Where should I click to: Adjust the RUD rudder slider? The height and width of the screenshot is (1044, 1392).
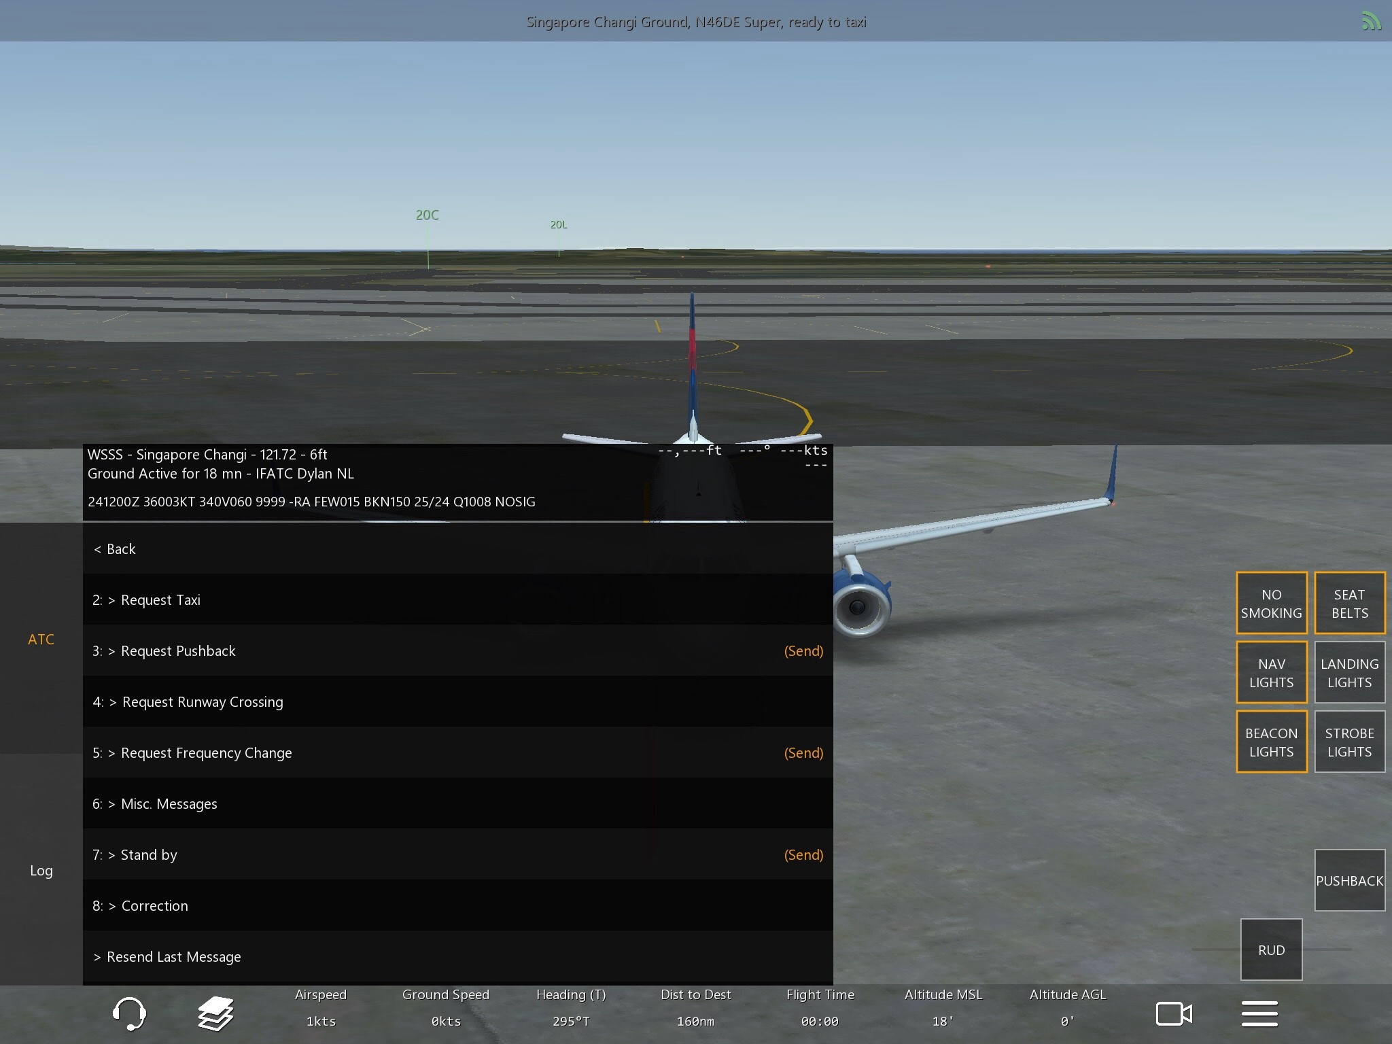pos(1271,950)
